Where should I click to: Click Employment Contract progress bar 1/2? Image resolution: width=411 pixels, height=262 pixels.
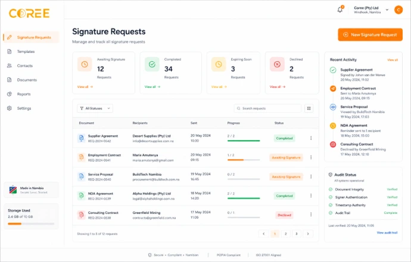point(244,160)
